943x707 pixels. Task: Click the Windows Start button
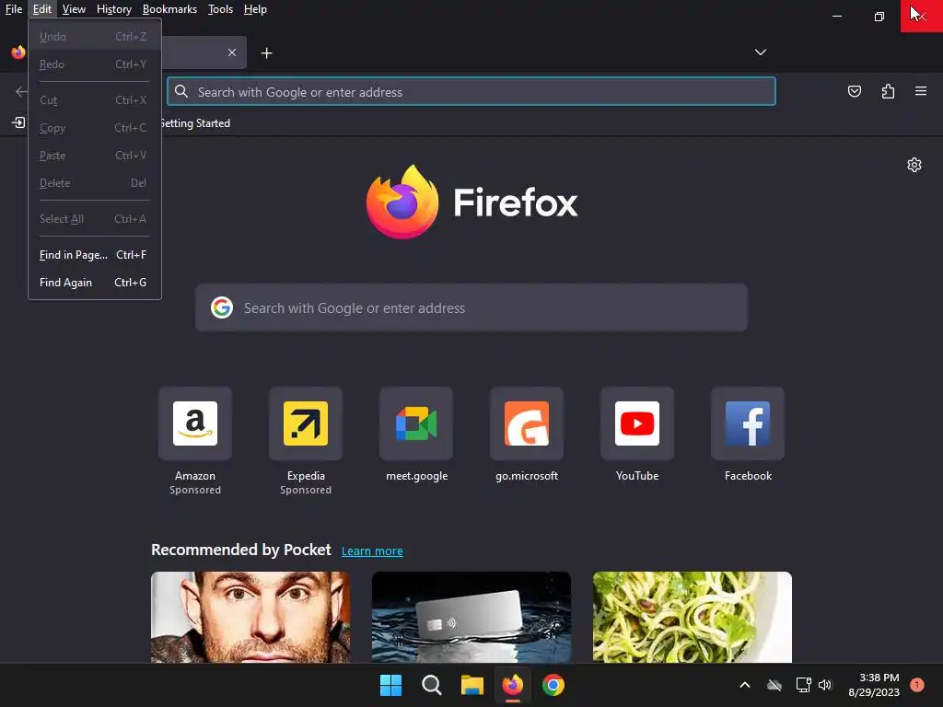click(x=390, y=685)
